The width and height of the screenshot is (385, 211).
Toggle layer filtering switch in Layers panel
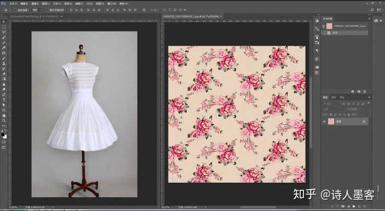click(369, 104)
